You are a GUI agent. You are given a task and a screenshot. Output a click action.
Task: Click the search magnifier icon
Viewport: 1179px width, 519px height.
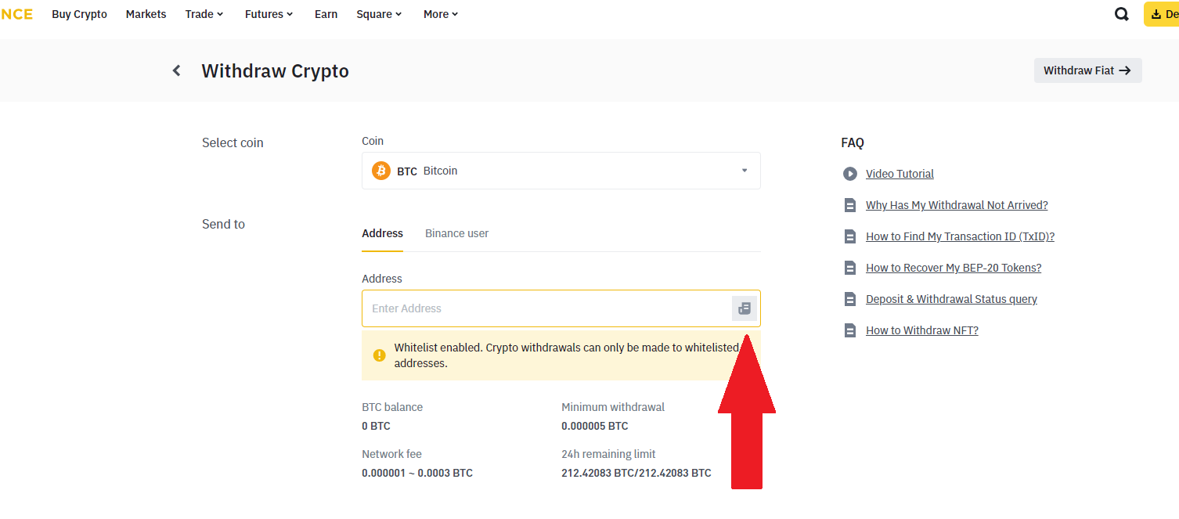(x=1121, y=14)
